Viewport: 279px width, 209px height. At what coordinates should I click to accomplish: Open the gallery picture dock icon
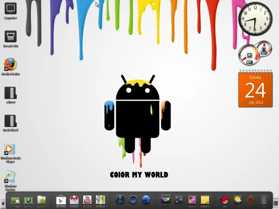pyautogui.click(x=192, y=199)
